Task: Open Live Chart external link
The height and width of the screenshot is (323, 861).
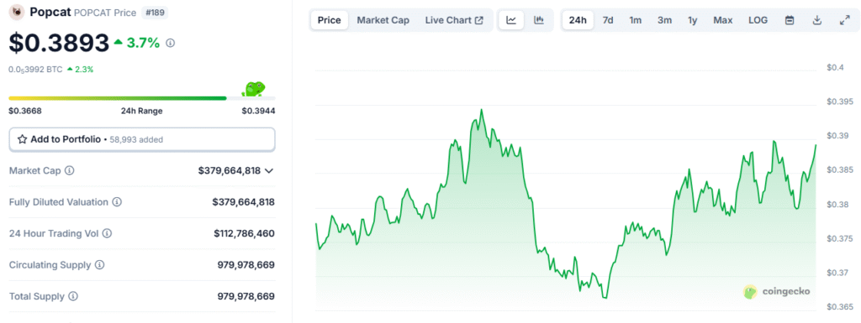Action: tap(454, 20)
